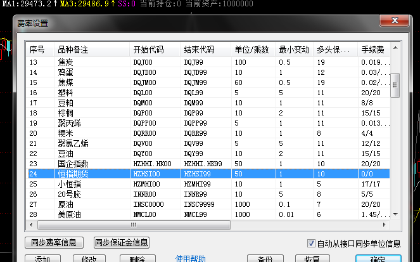Click the vertical scrollbar down arrow
The height and width of the screenshot is (262, 420).
point(395,214)
